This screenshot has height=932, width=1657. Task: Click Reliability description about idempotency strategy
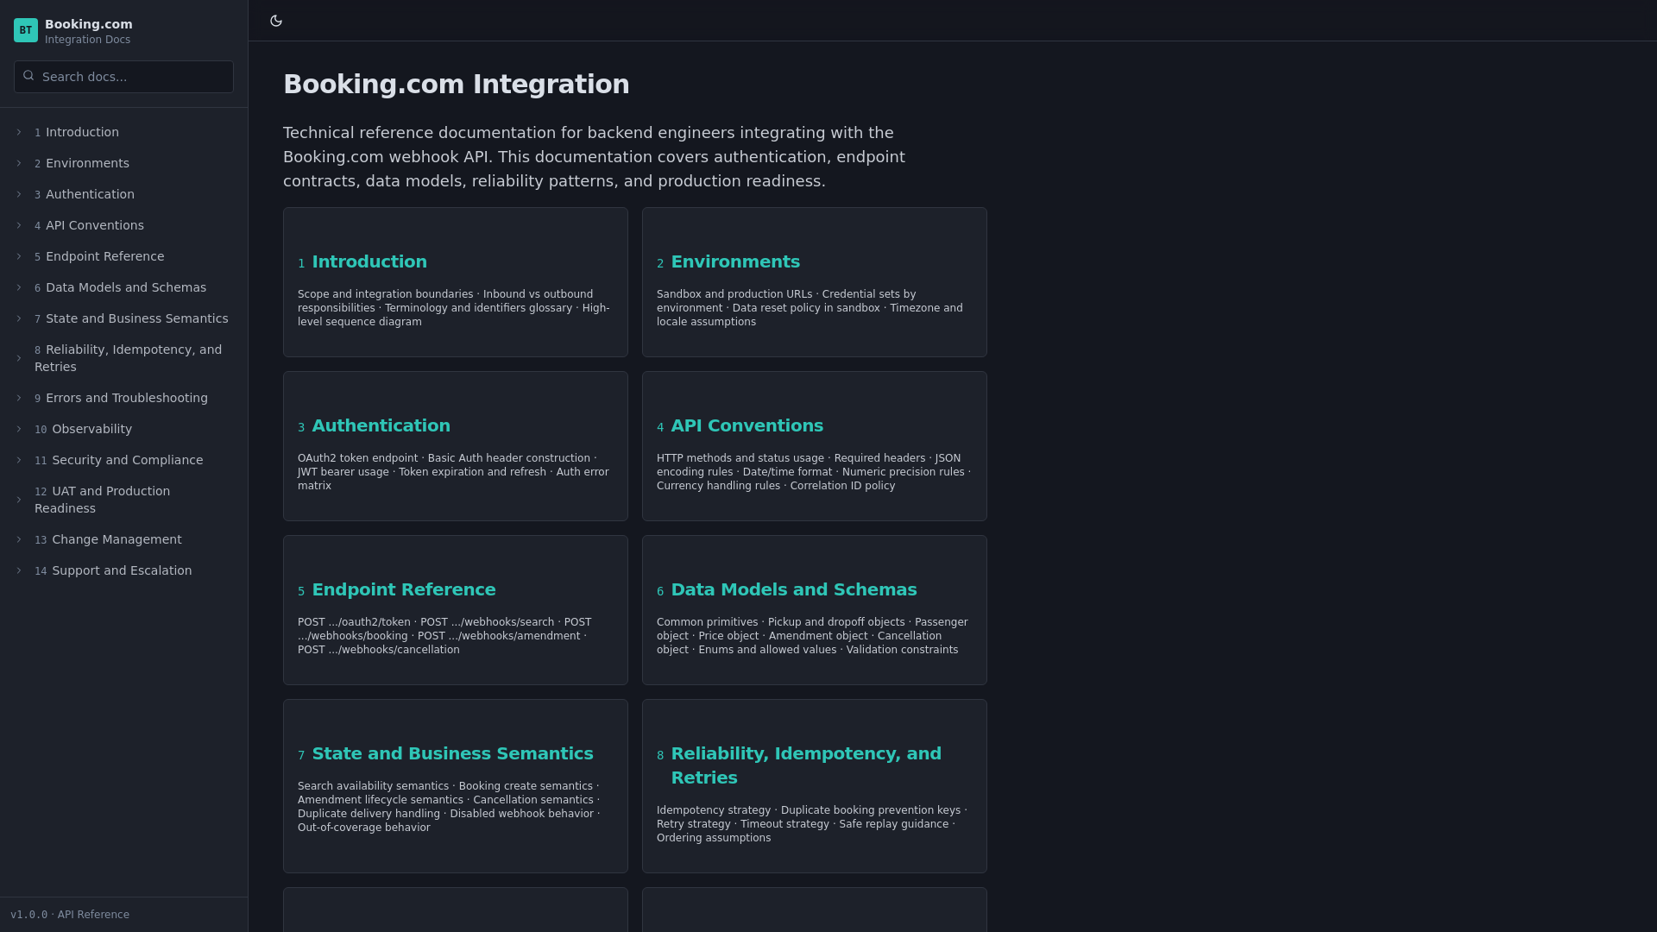click(x=813, y=824)
